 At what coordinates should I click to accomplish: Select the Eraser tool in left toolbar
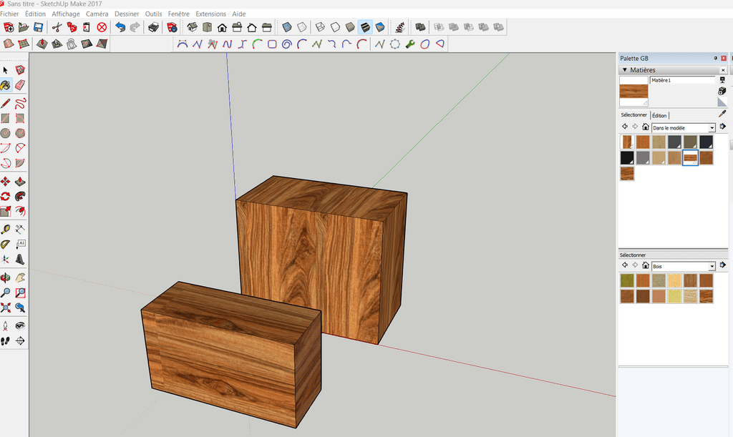point(20,85)
